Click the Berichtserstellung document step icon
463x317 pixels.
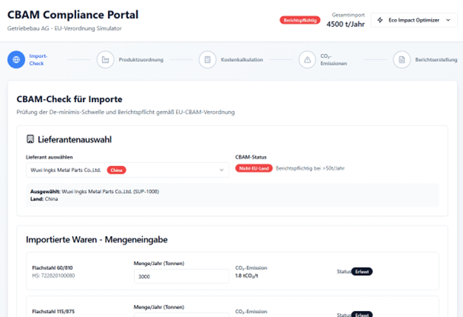(x=401, y=59)
